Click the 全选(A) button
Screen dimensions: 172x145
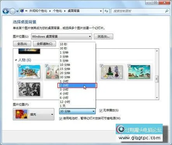point(22,44)
